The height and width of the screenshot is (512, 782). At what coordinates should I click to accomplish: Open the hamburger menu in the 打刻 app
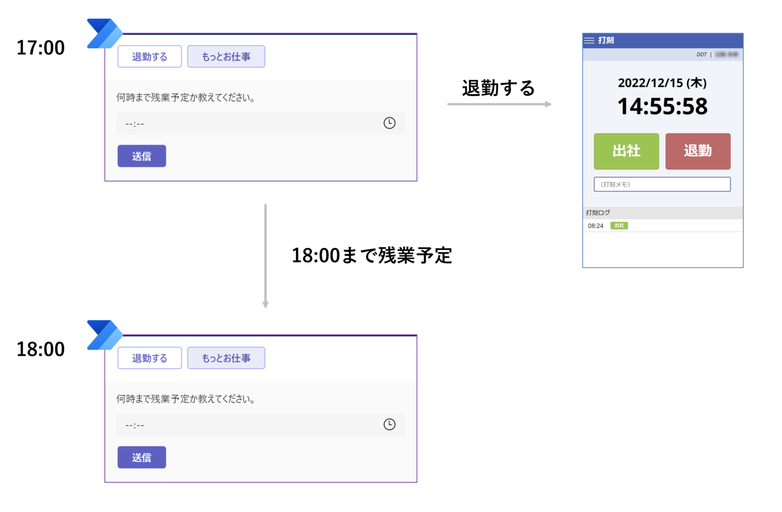[590, 40]
